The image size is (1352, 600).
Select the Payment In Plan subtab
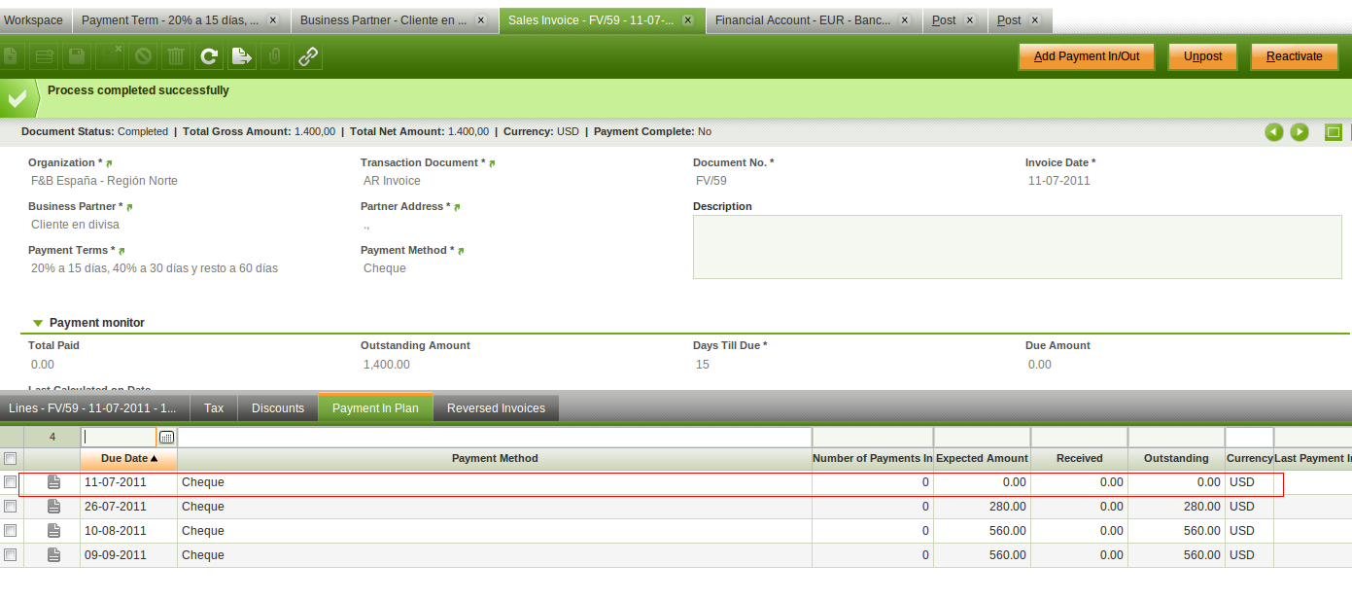pyautogui.click(x=375, y=408)
